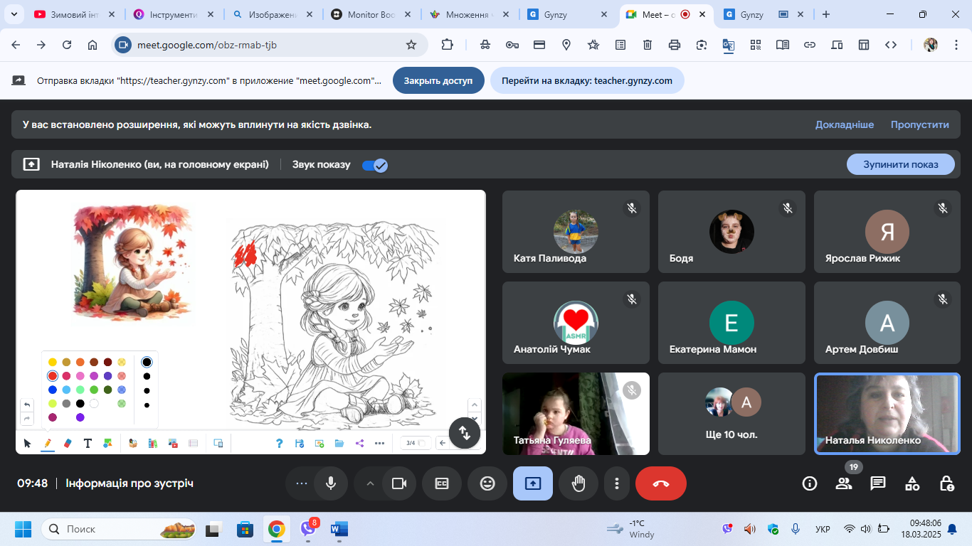The image size is (972, 546).
Task: Open the QR code extension icon
Action: [756, 45]
